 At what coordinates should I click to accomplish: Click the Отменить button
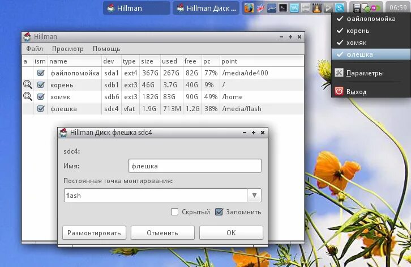click(x=162, y=233)
